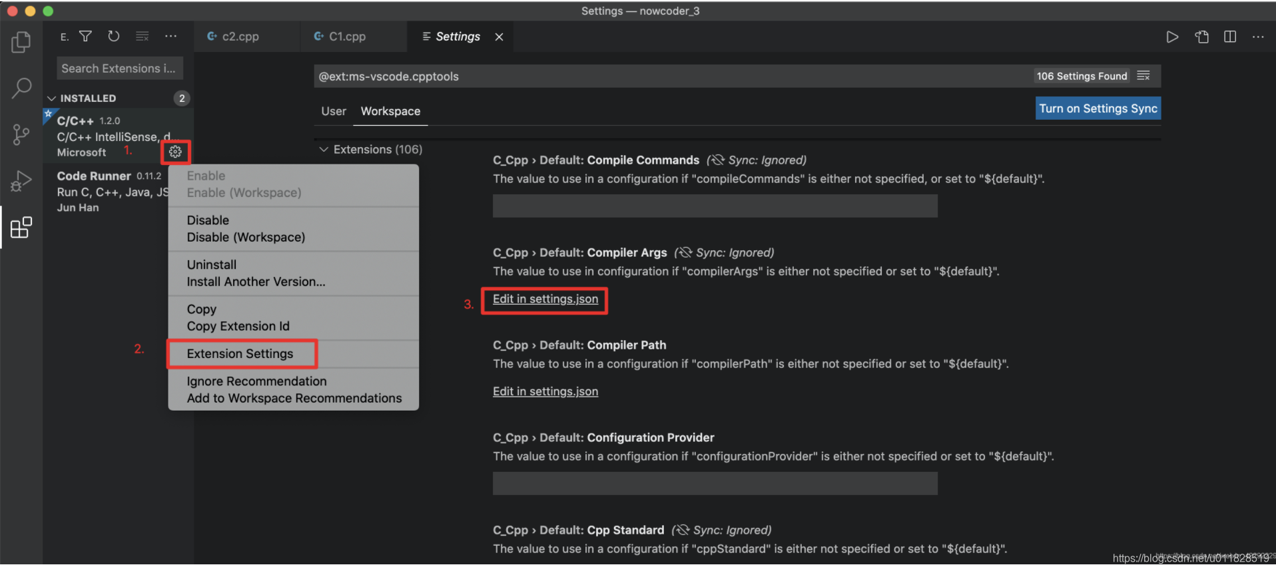Choose Uninstall from the context menu
This screenshot has width=1276, height=571.
[x=212, y=264]
